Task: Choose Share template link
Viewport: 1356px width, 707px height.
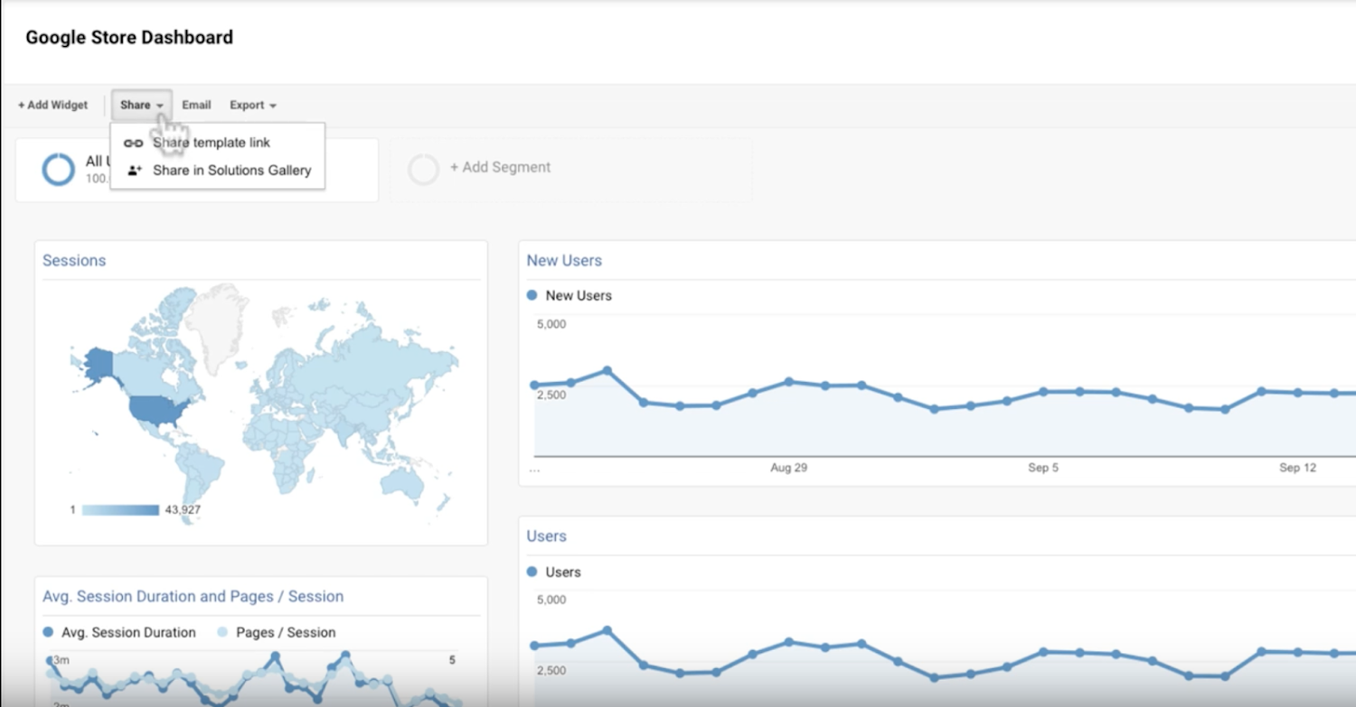Action: (217, 143)
